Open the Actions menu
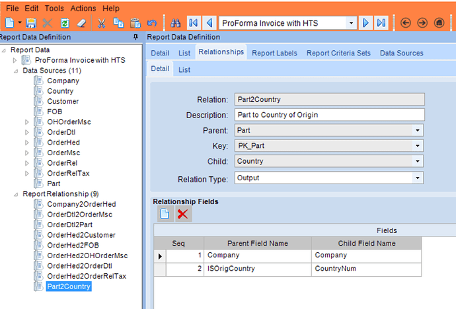Viewport: 456px width, 309px height. (x=83, y=9)
